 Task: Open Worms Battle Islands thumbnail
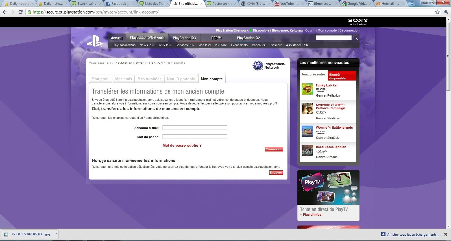click(x=307, y=131)
